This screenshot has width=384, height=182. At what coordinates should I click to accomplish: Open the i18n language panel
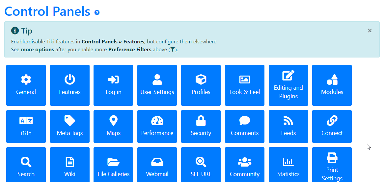(x=26, y=126)
